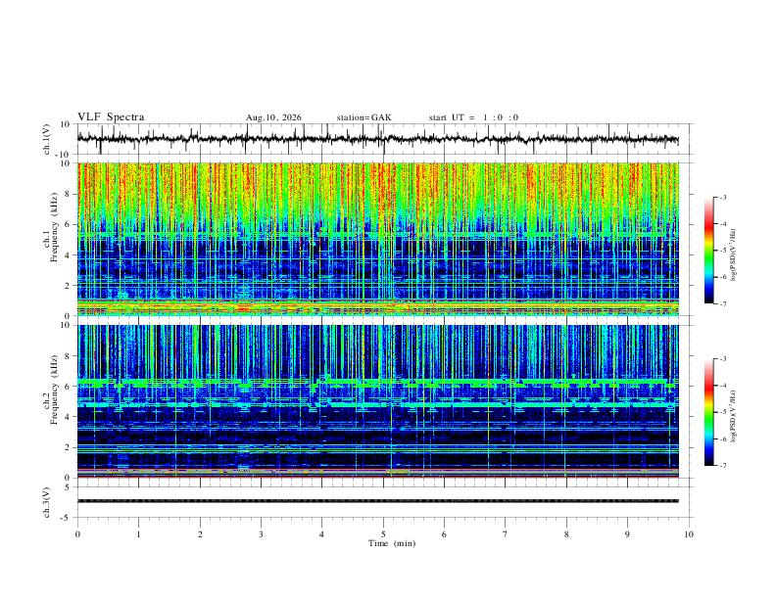Image resolution: width=776 pixels, height=599 pixels.
Task: Click the ch.1 color bar legend
Action: point(708,251)
